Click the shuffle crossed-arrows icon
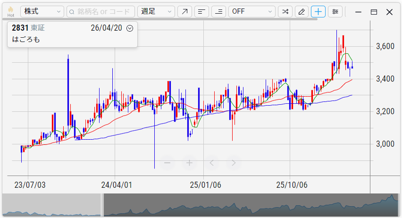Image resolution: width=402 pixels, height=218 pixels. tap(285, 12)
